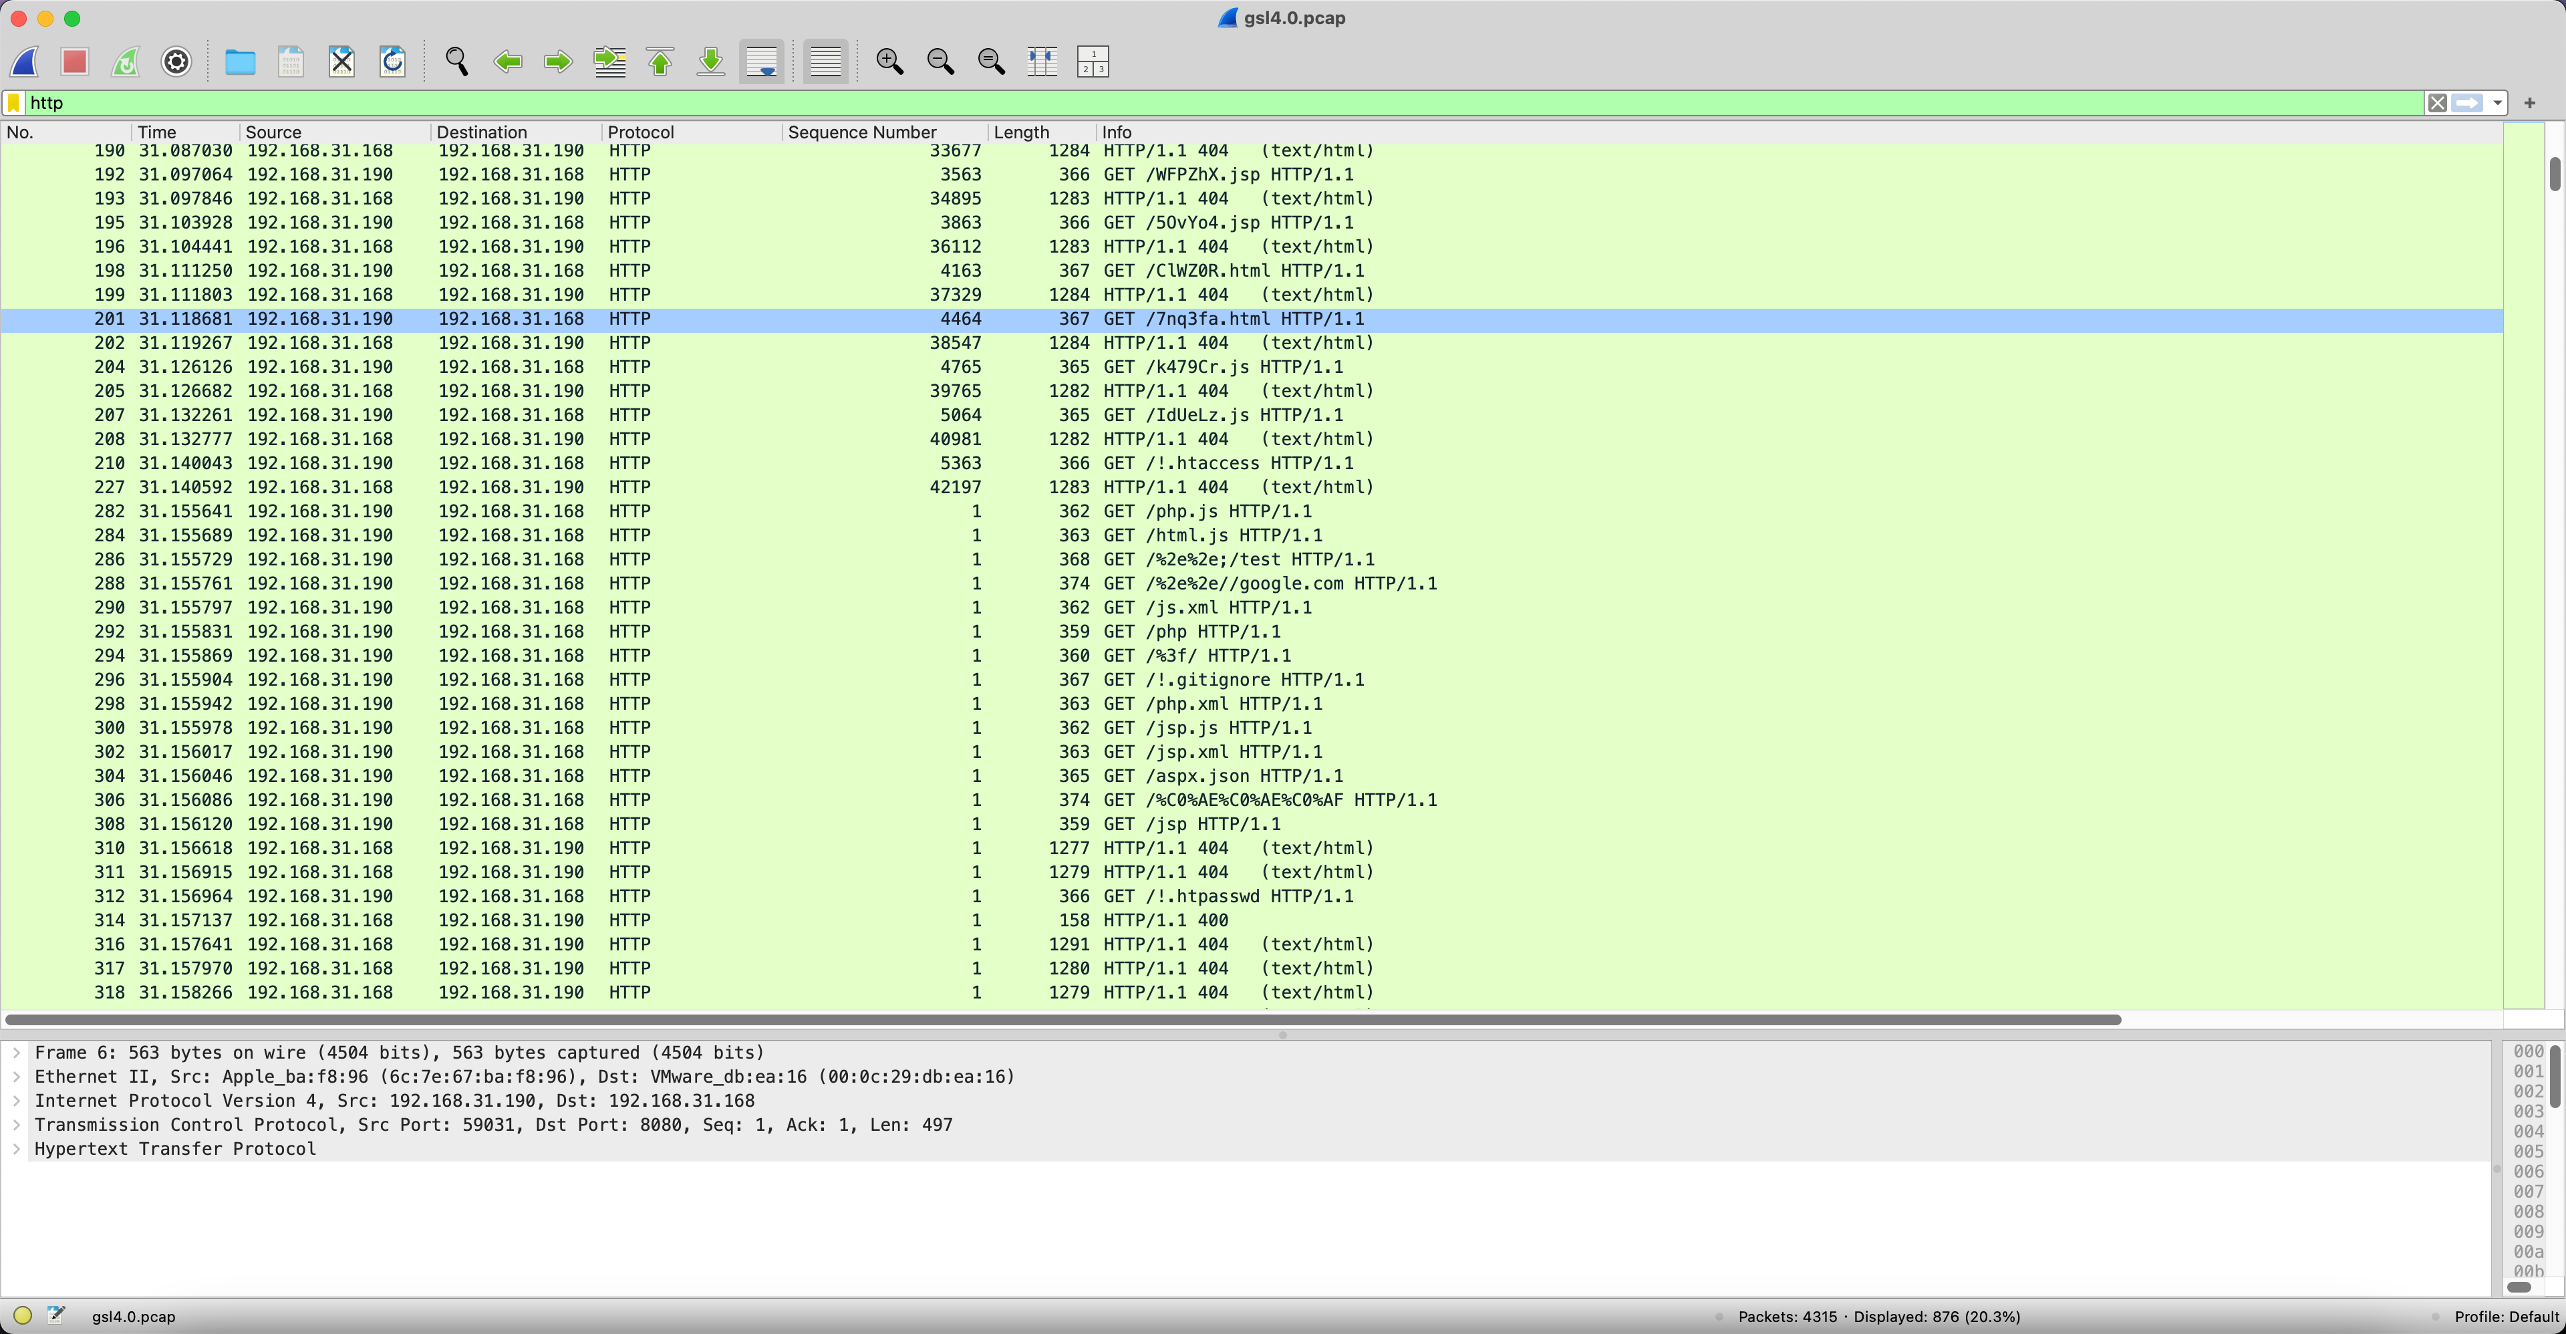The height and width of the screenshot is (1334, 2566).
Task: Select packet 314 HTTP/1.1 400 response
Action: pyautogui.click(x=1251, y=920)
